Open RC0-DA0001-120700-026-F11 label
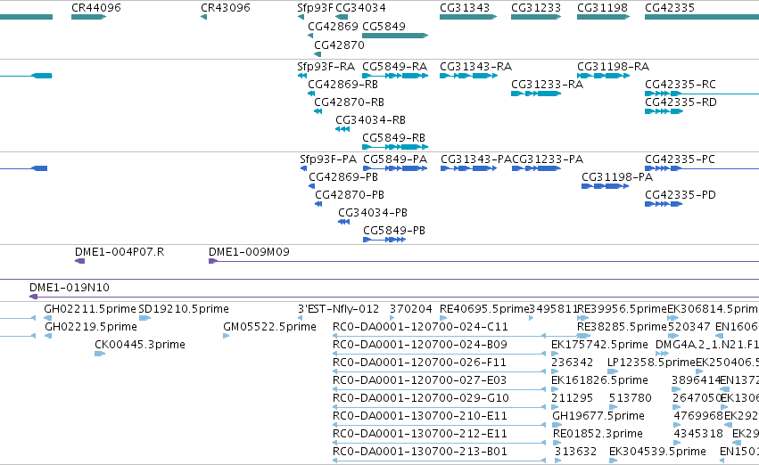The height and width of the screenshot is (465, 759). point(419,363)
